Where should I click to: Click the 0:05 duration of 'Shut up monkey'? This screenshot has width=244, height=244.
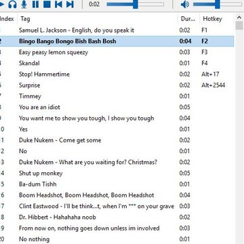tap(184, 173)
